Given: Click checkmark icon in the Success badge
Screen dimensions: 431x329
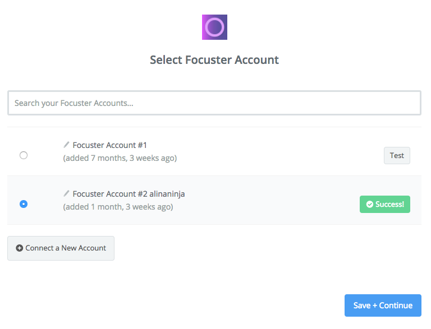Looking at the screenshot, I should pos(370,205).
